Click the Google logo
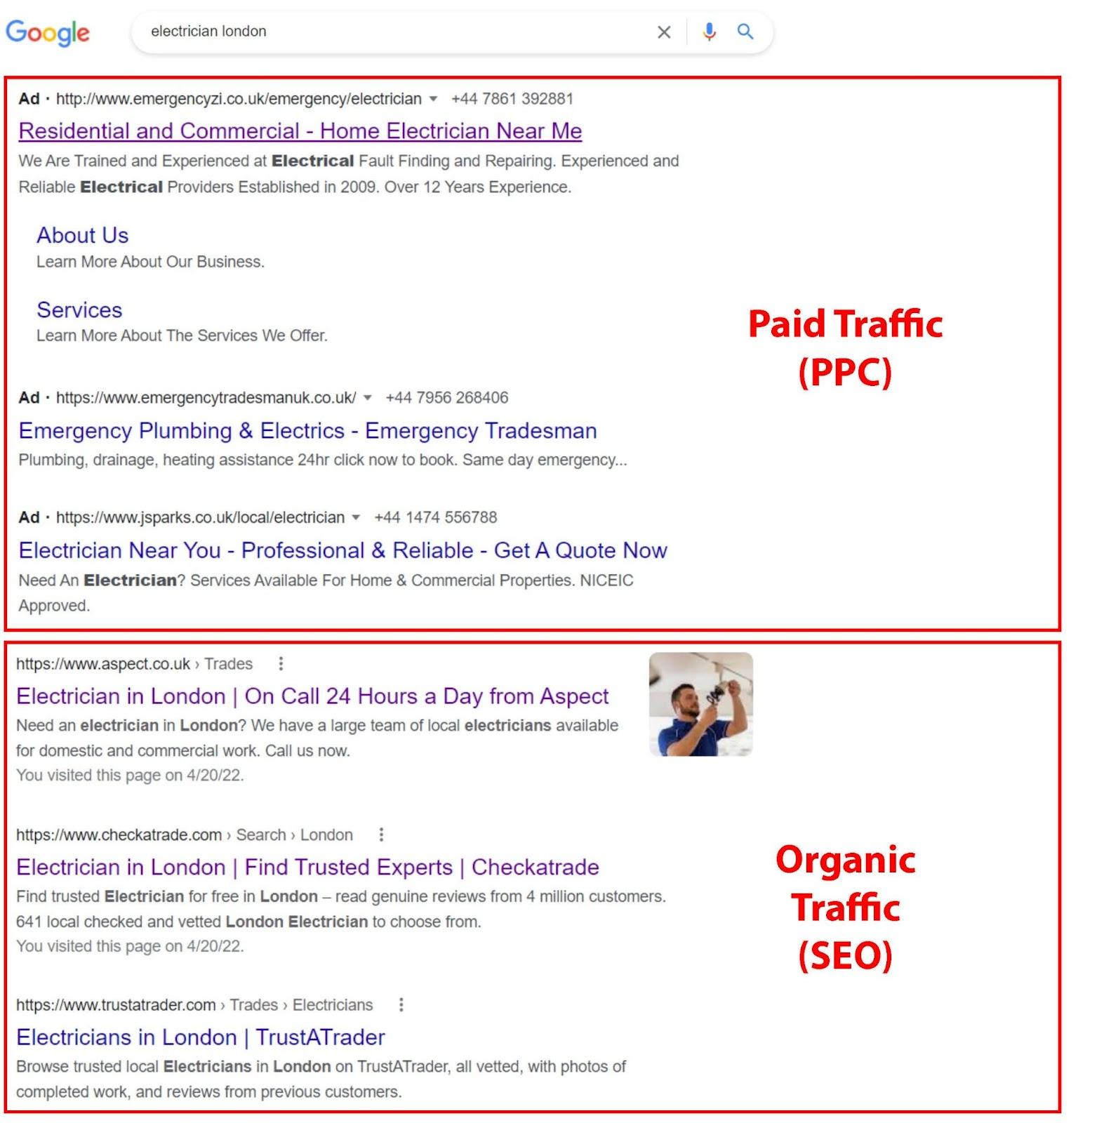This screenshot has width=1104, height=1123. (x=48, y=32)
